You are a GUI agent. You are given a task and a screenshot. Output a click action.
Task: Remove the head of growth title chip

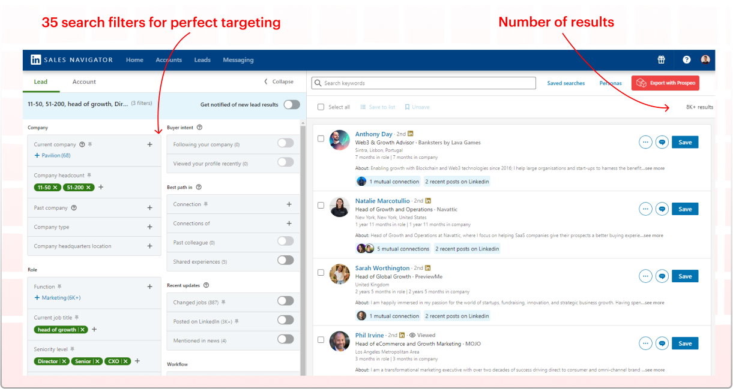pos(83,330)
